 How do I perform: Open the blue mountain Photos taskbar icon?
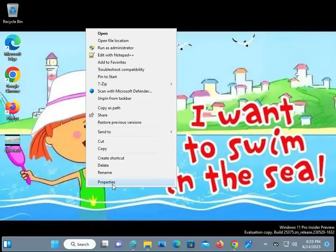[x=249, y=244]
